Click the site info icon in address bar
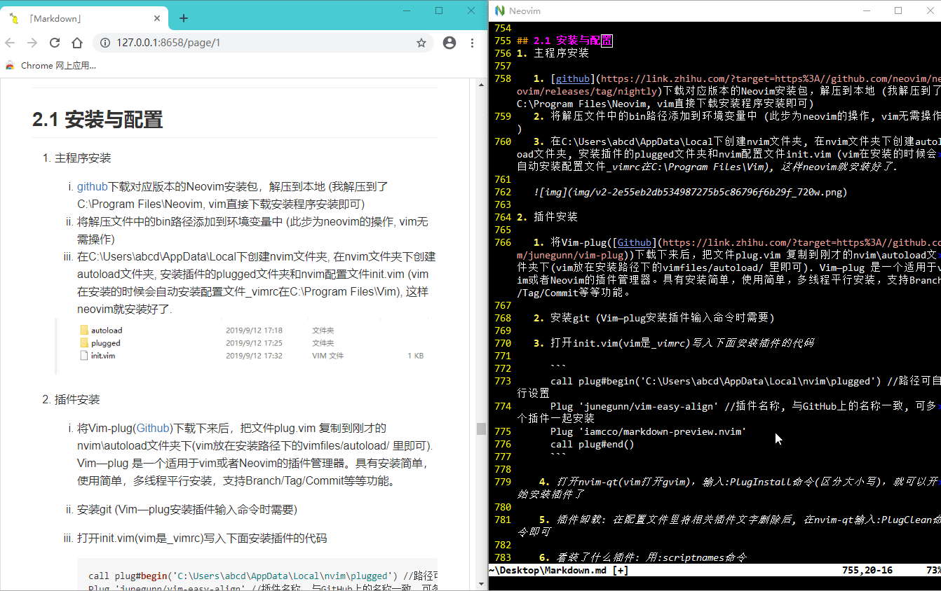Viewport: 941px width, 591px height. click(x=105, y=43)
